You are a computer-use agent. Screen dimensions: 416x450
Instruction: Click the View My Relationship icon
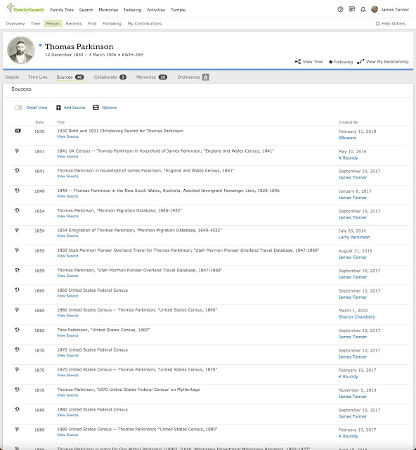click(360, 62)
